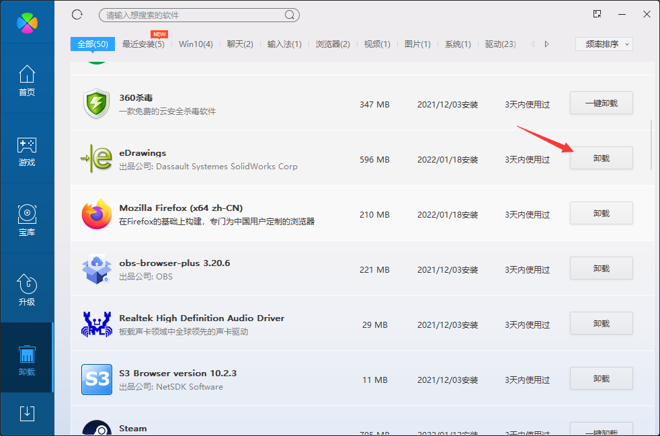Minimize the software manager window

point(622,14)
